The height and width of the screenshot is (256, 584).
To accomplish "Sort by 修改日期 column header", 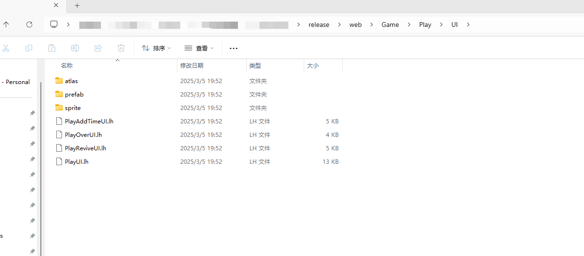I will 192,65.
